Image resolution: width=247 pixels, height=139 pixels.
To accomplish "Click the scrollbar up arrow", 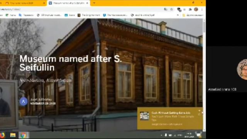I will [204, 20].
